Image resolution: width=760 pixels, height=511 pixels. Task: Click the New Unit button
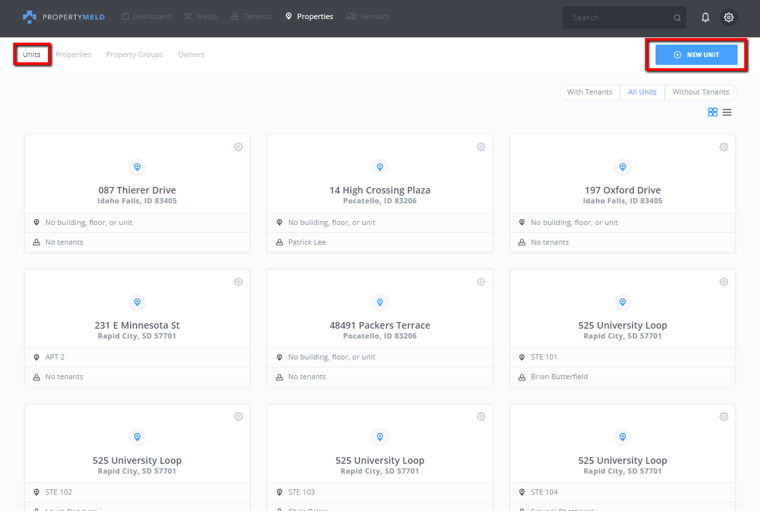tap(696, 55)
